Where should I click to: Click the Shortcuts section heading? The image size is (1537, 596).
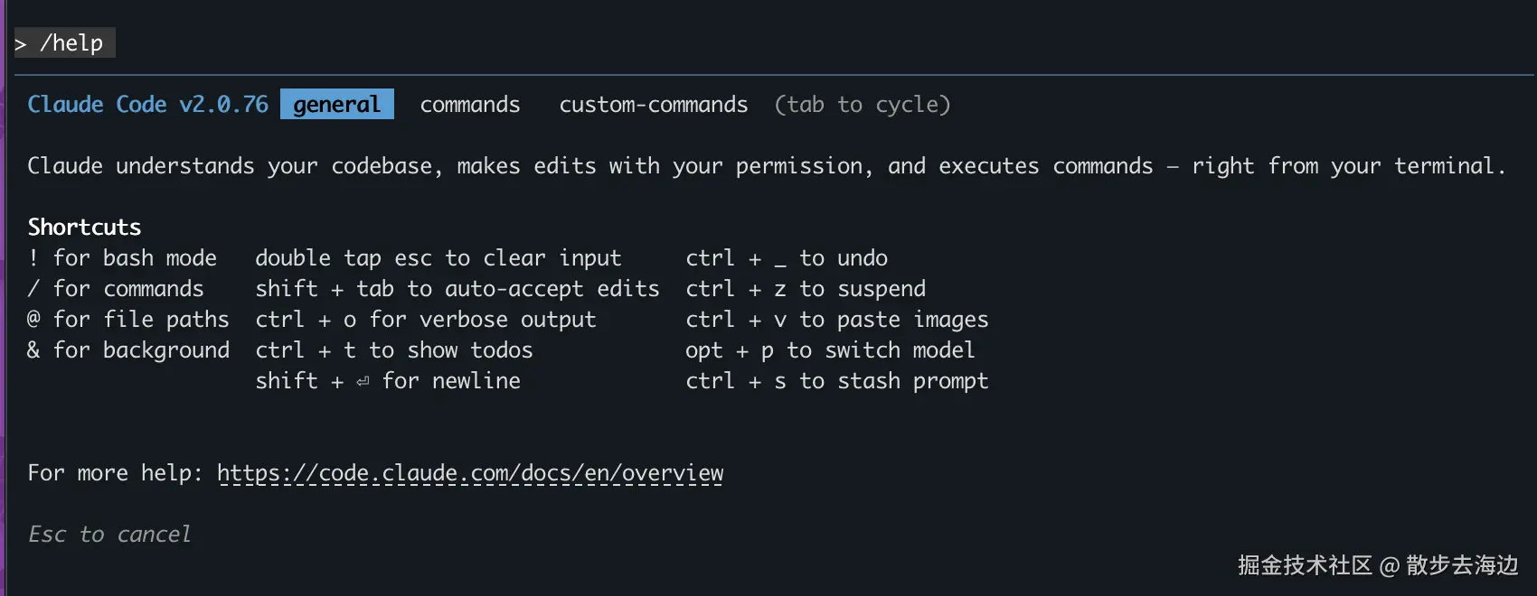84,227
